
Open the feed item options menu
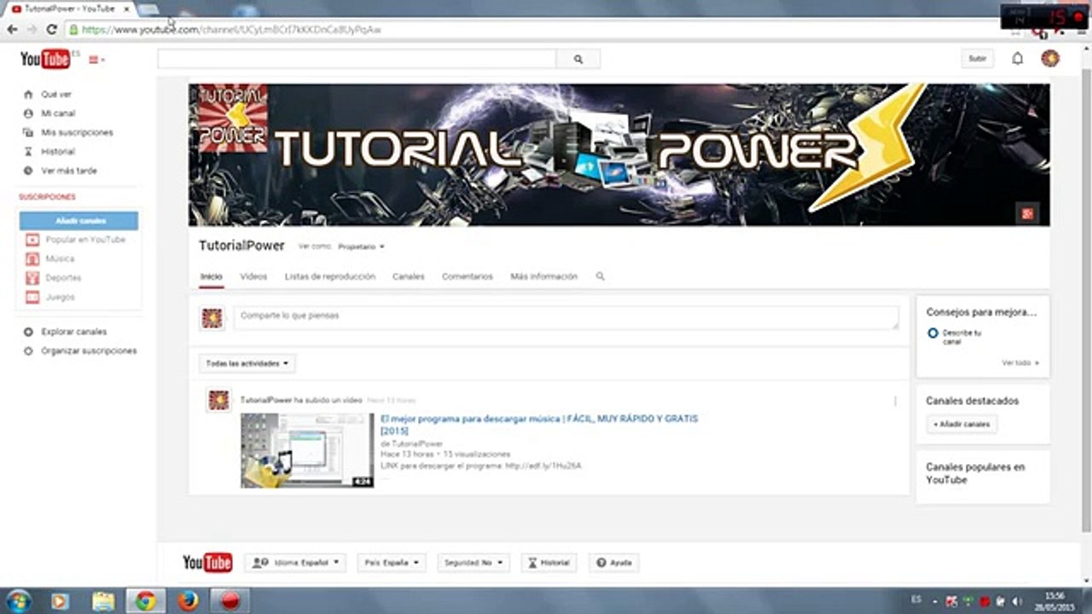click(895, 401)
